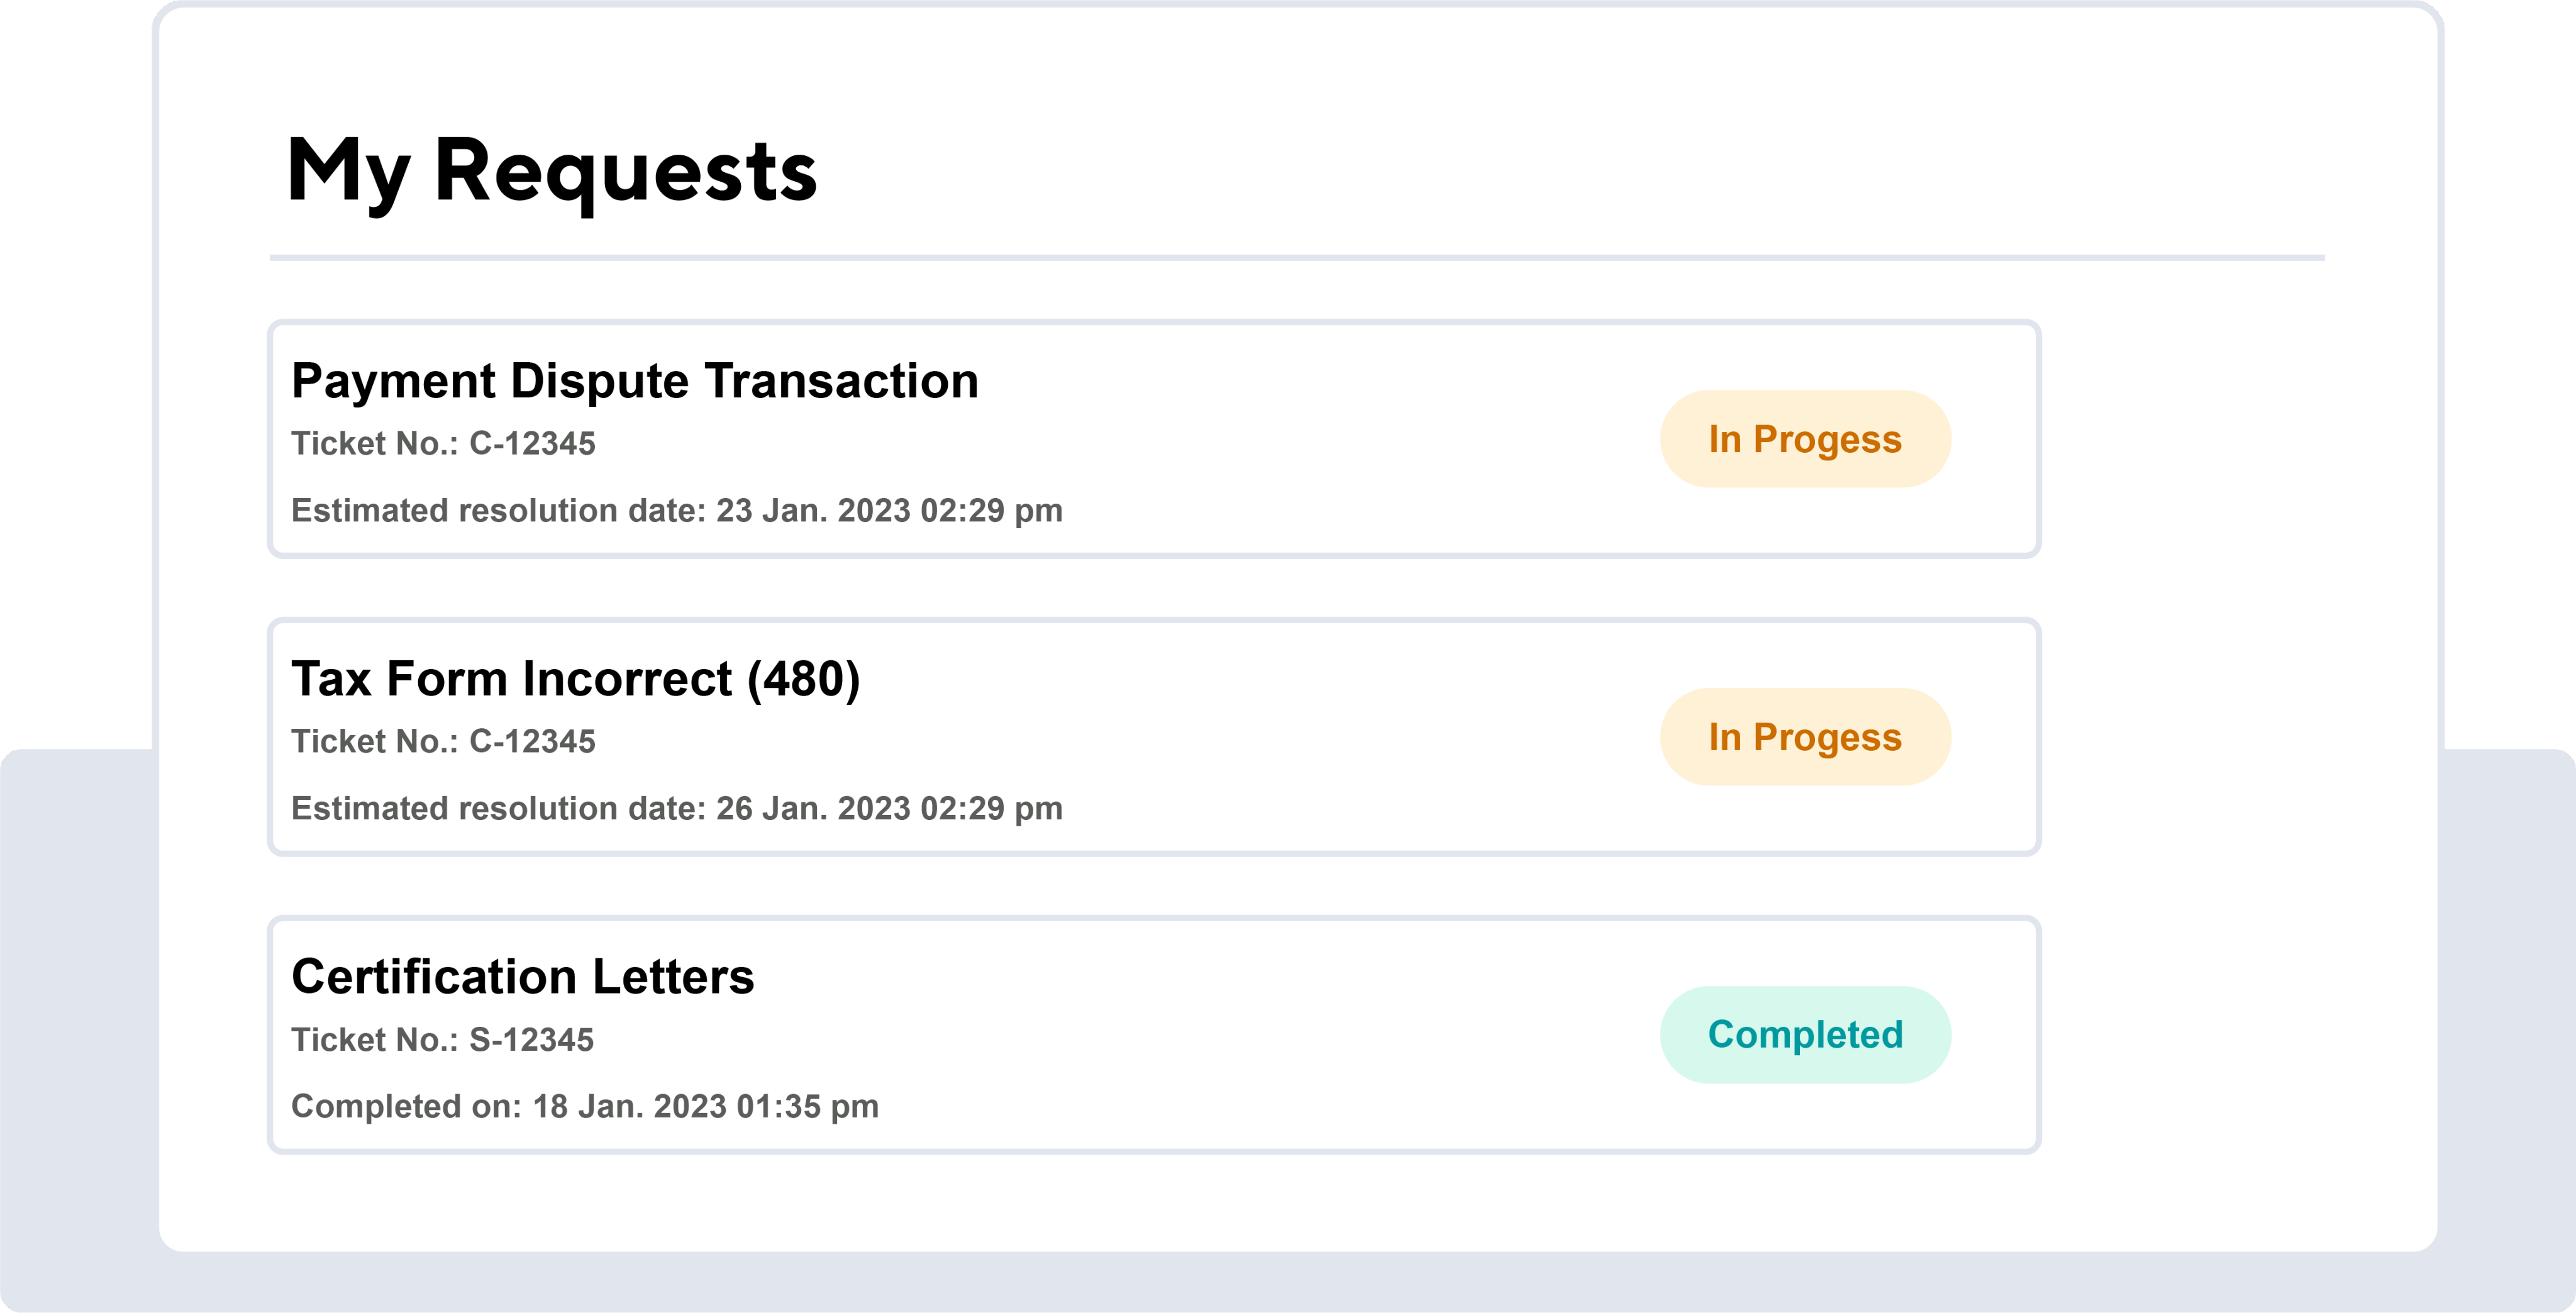The height and width of the screenshot is (1313, 2576).
Task: Open the Payment Dispute Transaction title
Action: click(x=634, y=381)
